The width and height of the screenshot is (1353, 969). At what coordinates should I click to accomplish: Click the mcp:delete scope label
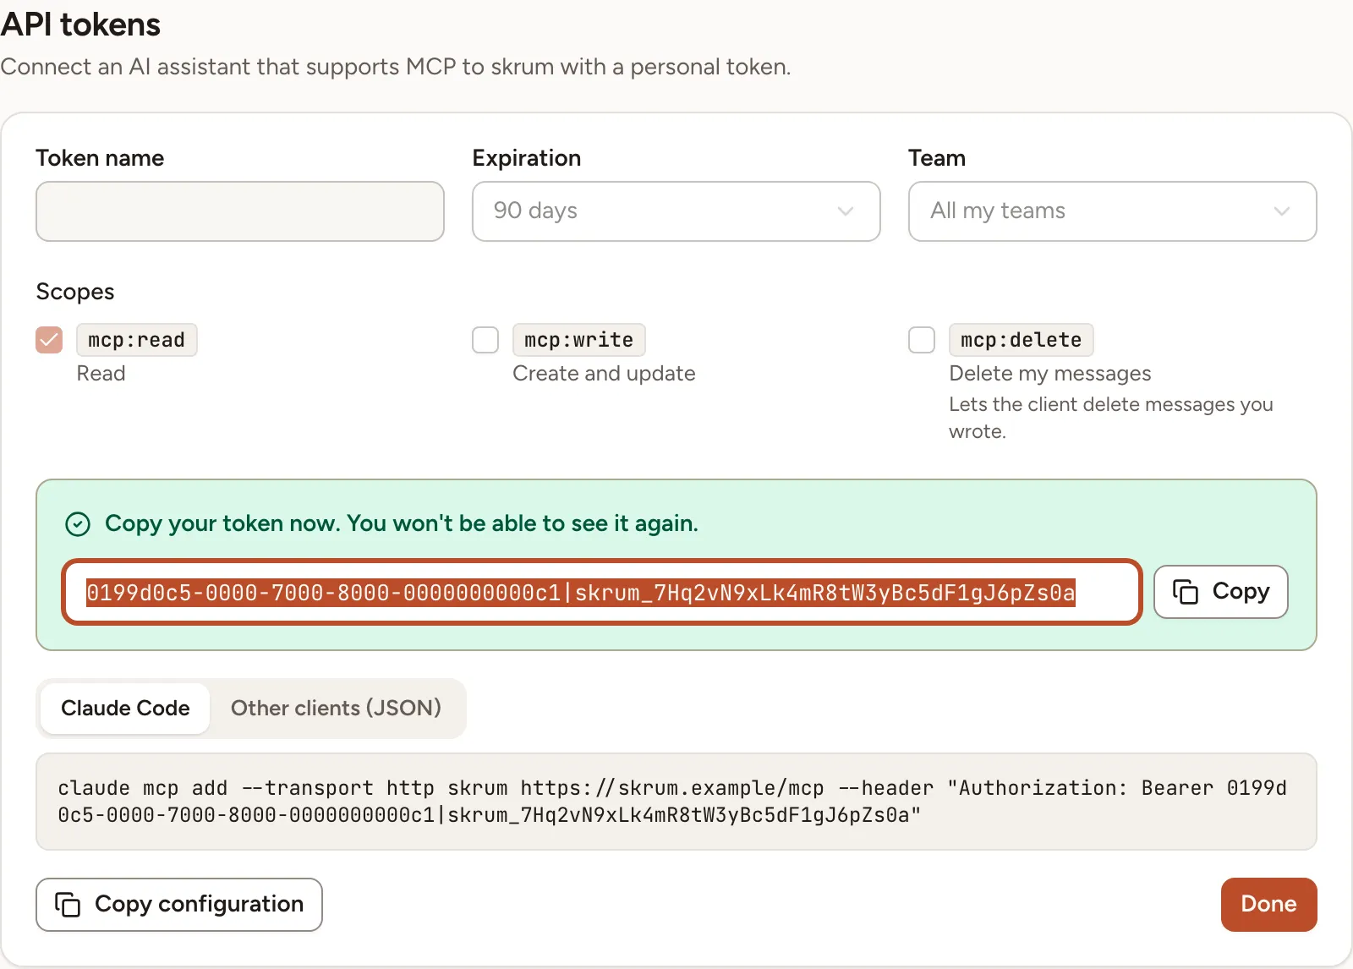click(x=1022, y=340)
